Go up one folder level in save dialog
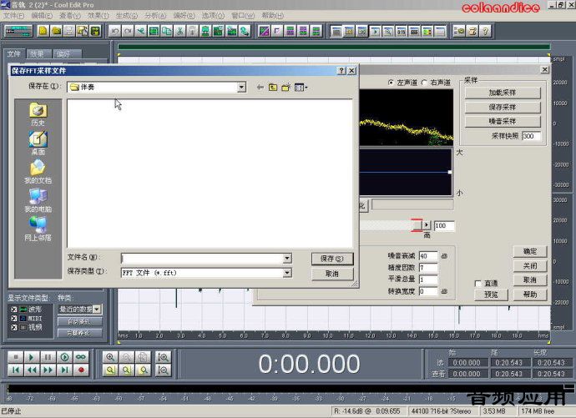 coord(273,88)
